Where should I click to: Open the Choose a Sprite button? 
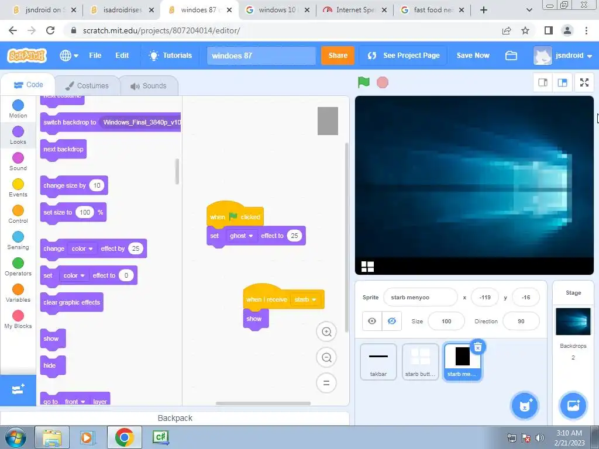tap(525, 406)
